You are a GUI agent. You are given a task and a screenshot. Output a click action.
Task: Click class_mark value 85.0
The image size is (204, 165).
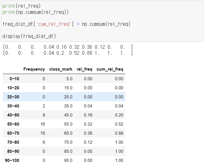[x=68, y=151]
